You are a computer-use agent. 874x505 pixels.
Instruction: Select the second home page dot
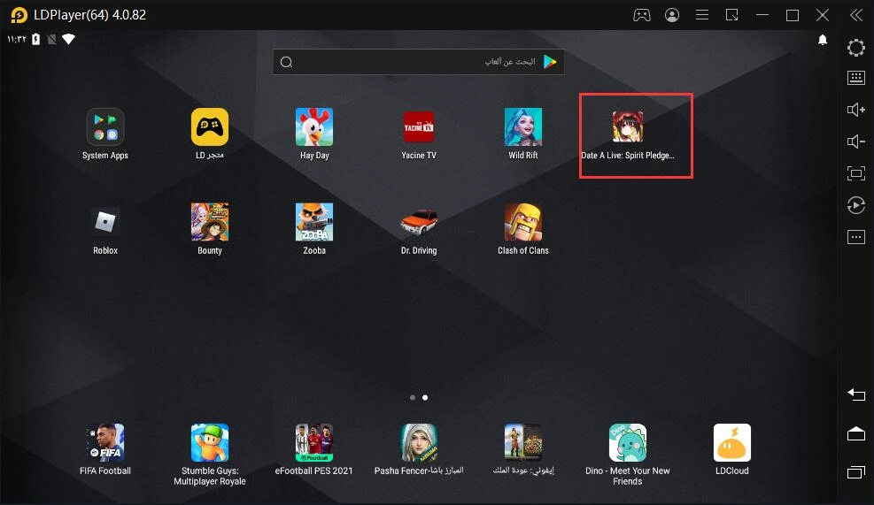click(x=425, y=397)
